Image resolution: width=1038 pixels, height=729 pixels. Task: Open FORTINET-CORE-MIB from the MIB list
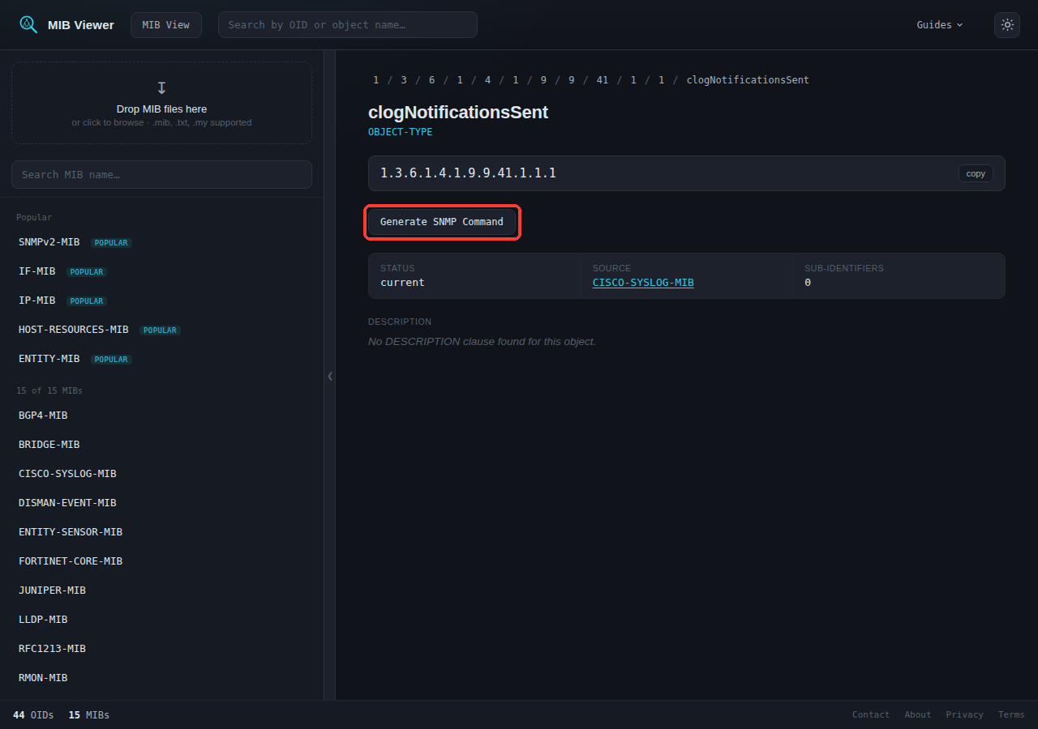pos(161,561)
